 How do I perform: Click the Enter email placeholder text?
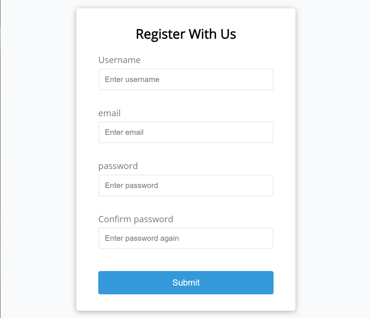(124, 132)
